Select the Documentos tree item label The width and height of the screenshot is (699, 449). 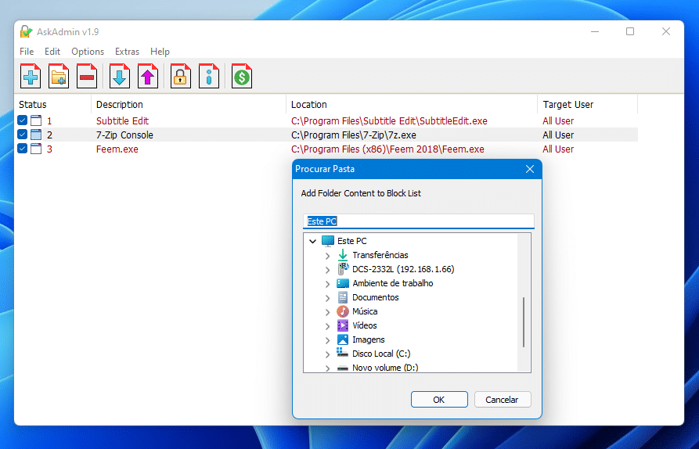[x=376, y=297]
